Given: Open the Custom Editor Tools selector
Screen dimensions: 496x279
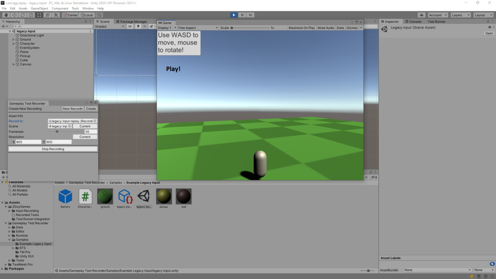Looking at the screenshot, I should pos(55,15).
